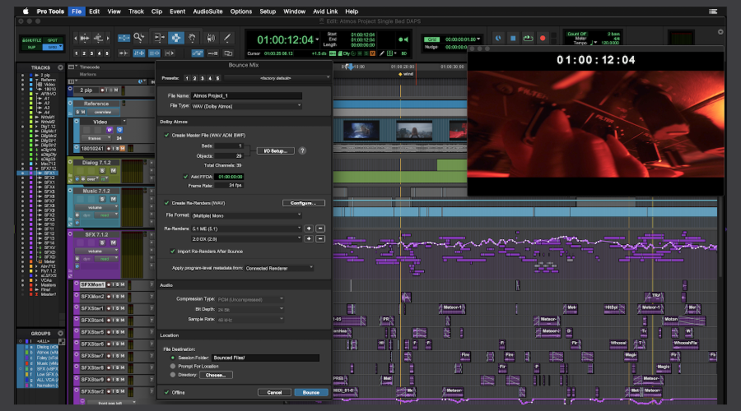Toggle Tab to Transients button
Image resolution: width=741 pixels, height=411 pixels.
tap(123, 53)
